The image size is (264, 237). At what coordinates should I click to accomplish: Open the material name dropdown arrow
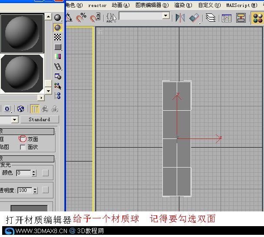click(x=15, y=120)
